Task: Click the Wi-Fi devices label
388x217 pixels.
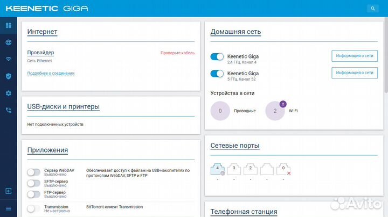Action: (x=293, y=111)
